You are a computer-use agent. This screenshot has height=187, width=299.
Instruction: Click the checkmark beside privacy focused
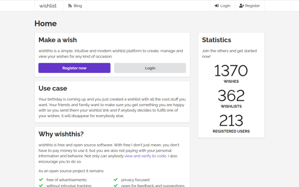116,180
